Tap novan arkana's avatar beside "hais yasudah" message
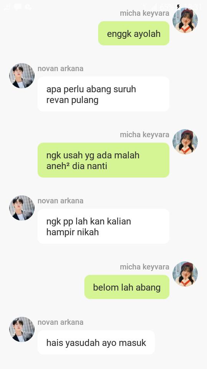Image resolution: width=207 pixels, height=369 pixels. [22, 329]
